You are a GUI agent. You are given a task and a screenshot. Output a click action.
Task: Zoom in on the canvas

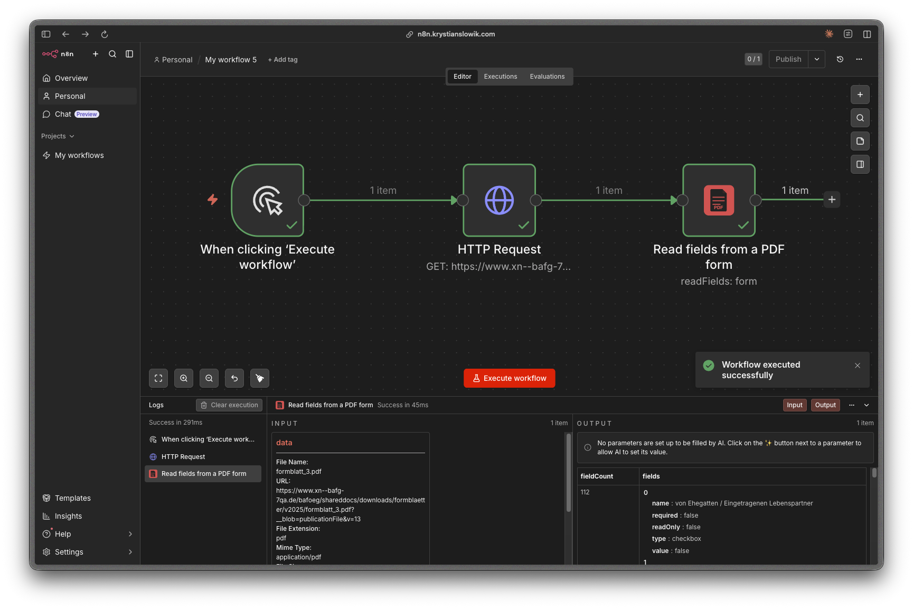pos(184,378)
